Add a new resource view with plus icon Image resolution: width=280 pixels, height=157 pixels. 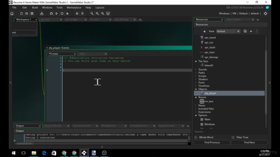[x=251, y=31]
